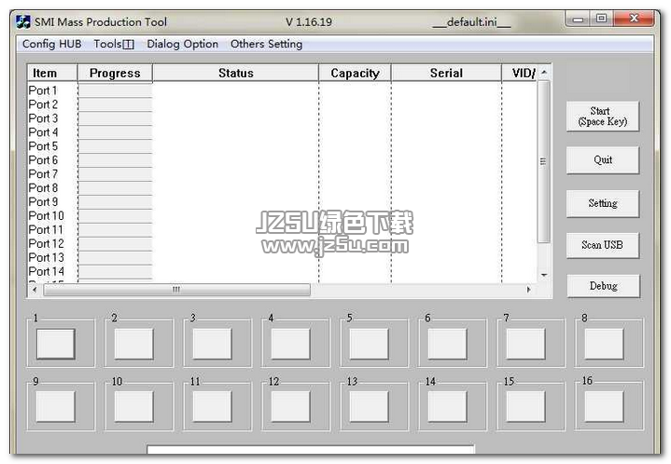Select port slot box 1
The height and width of the screenshot is (464, 671).
coord(56,344)
